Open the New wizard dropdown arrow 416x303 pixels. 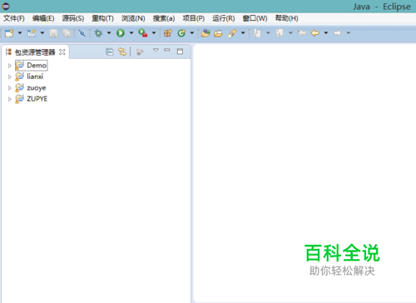tap(20, 33)
